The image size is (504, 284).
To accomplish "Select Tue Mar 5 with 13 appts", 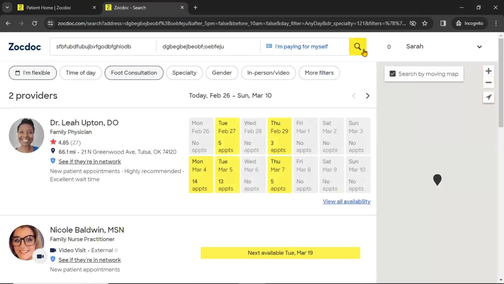I will (x=227, y=175).
